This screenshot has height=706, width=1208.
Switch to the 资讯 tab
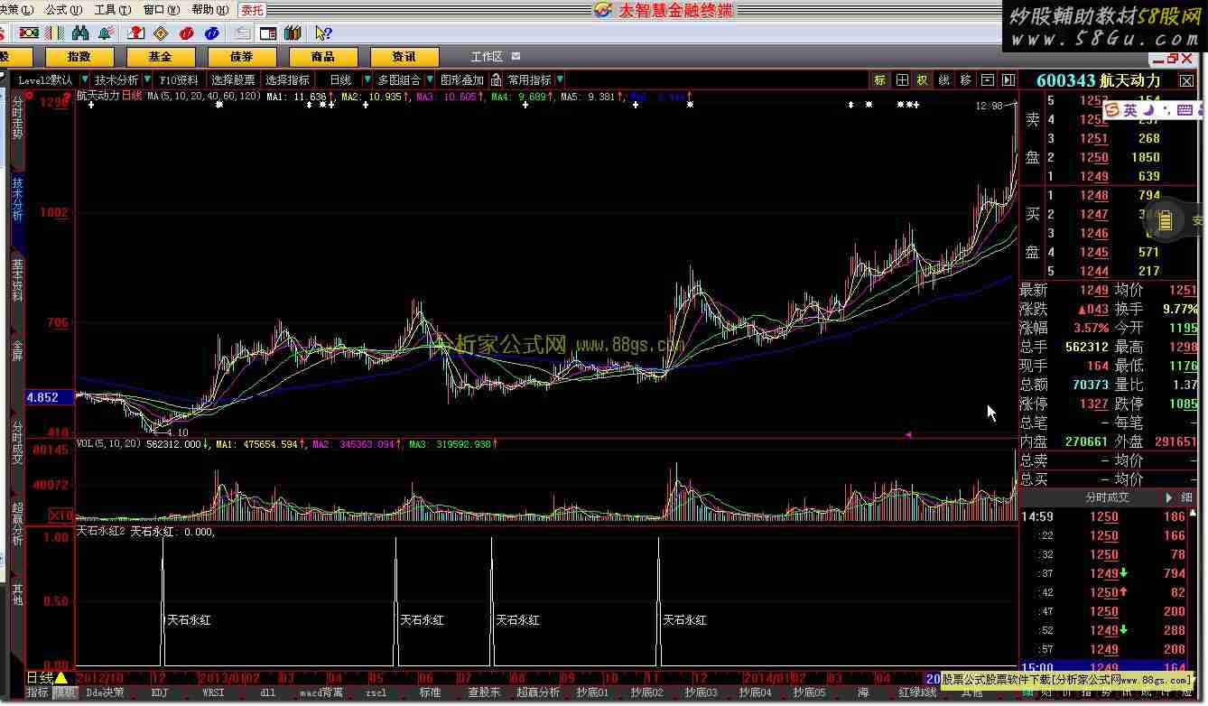click(x=404, y=56)
